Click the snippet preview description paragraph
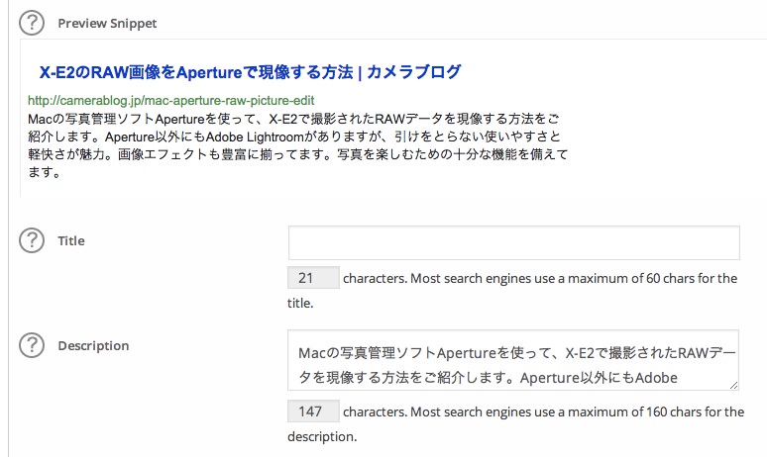 click(x=297, y=145)
